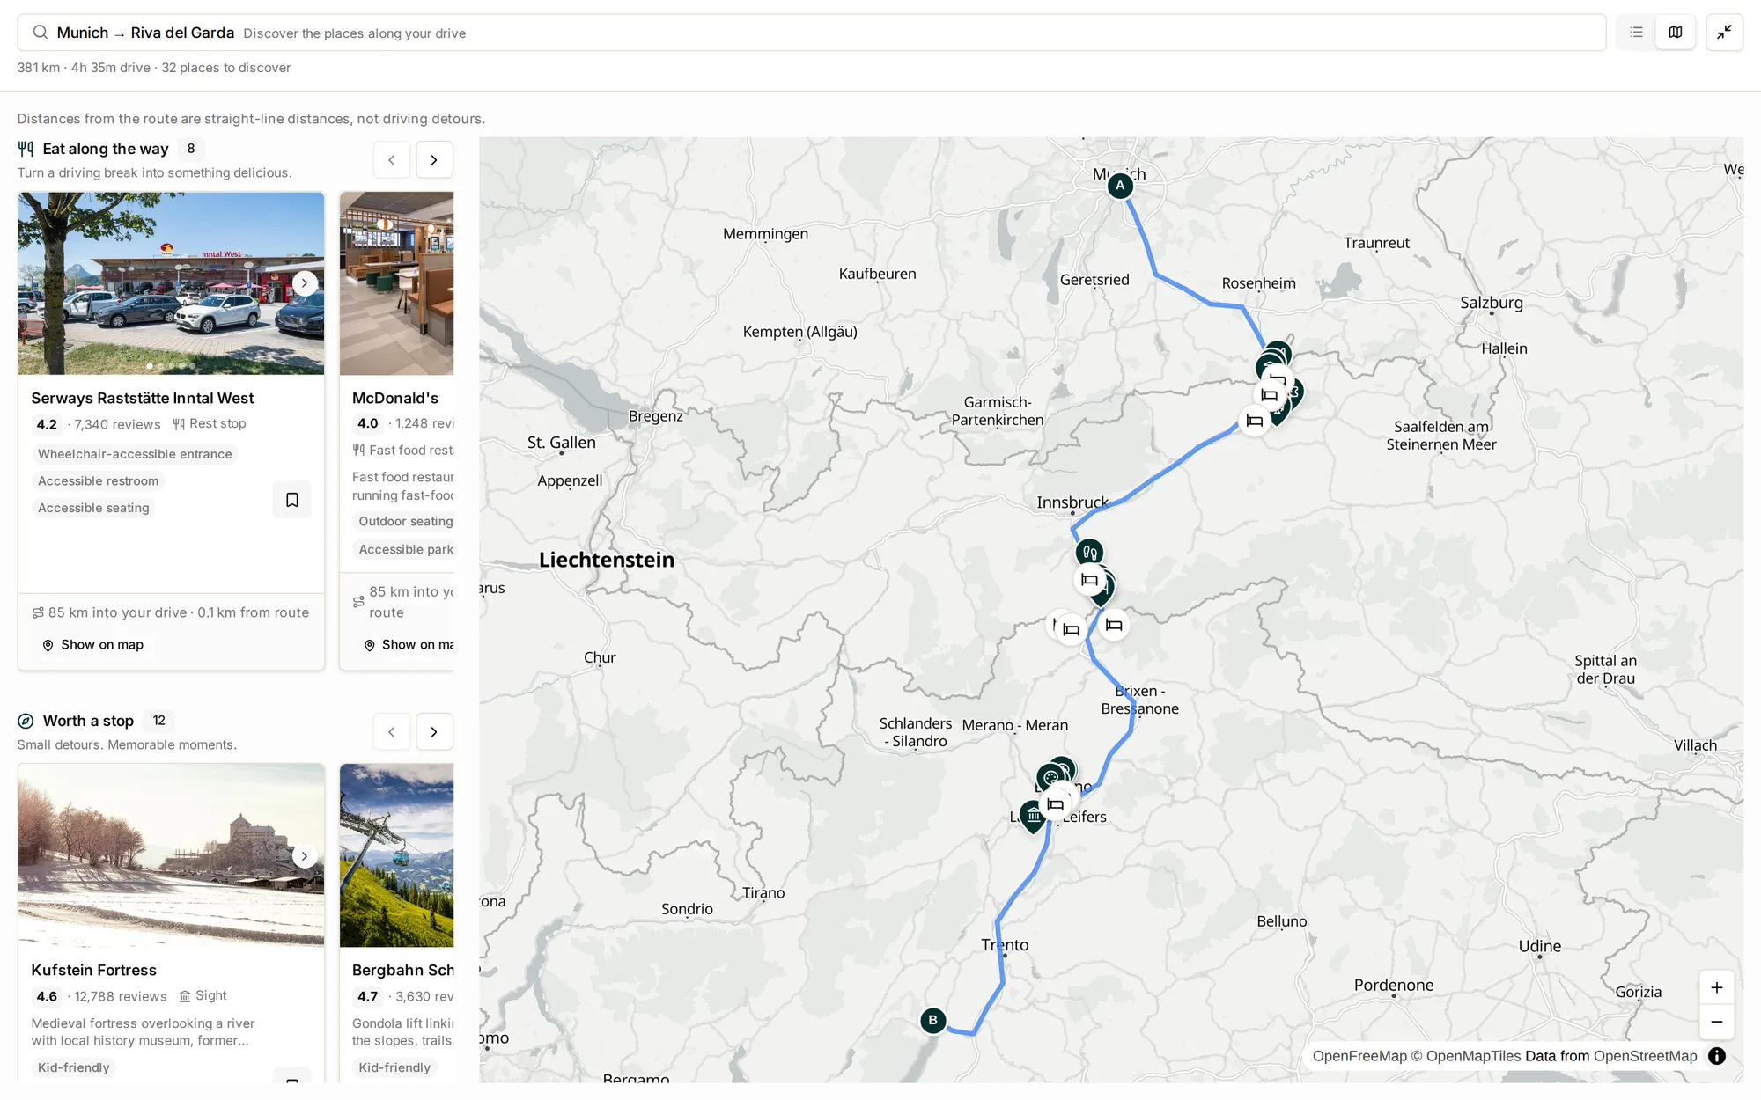Click the Serways Raststätte Inntal West title
The height and width of the screenshot is (1100, 1761).
tap(143, 399)
